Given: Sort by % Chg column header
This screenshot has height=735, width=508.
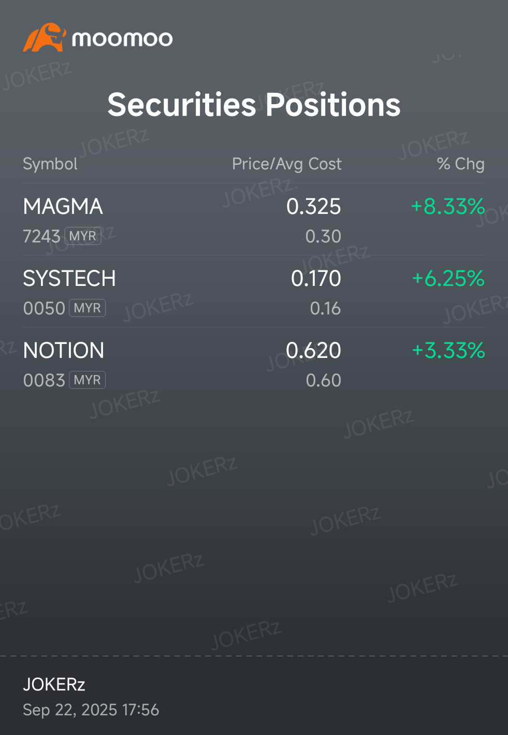Looking at the screenshot, I should pyautogui.click(x=460, y=164).
